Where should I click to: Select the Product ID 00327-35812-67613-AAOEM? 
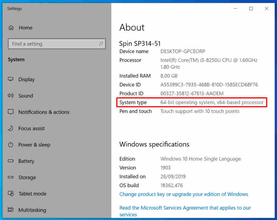[192, 93]
